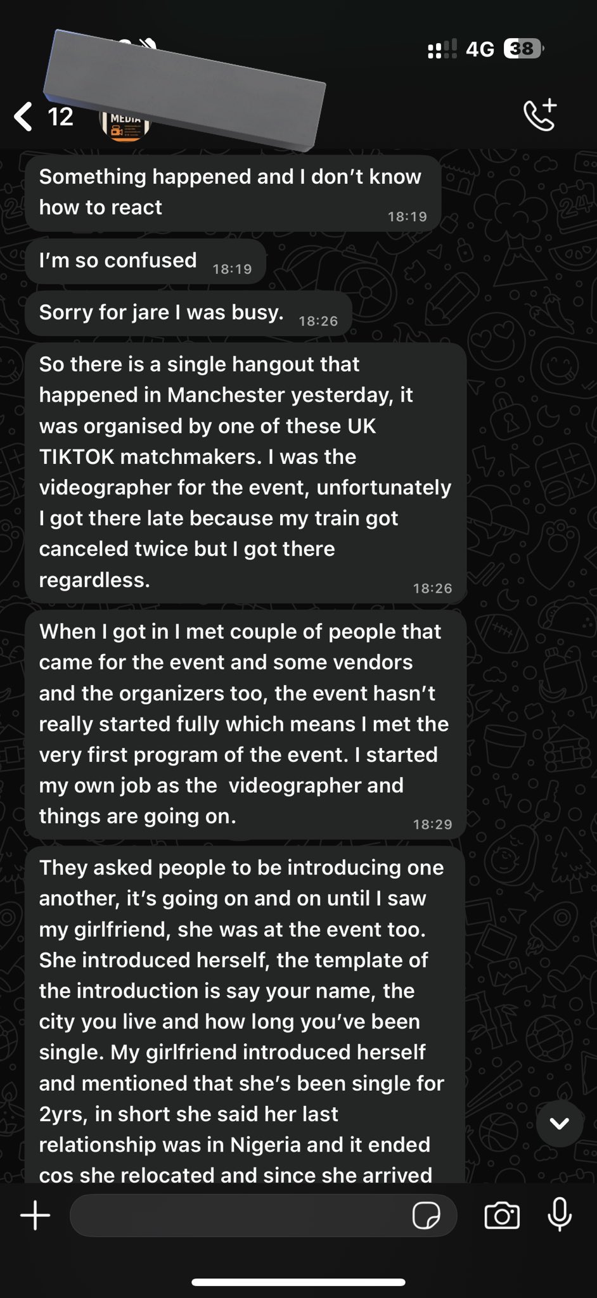Open the camera
This screenshot has height=1298, width=597.
(x=502, y=1216)
